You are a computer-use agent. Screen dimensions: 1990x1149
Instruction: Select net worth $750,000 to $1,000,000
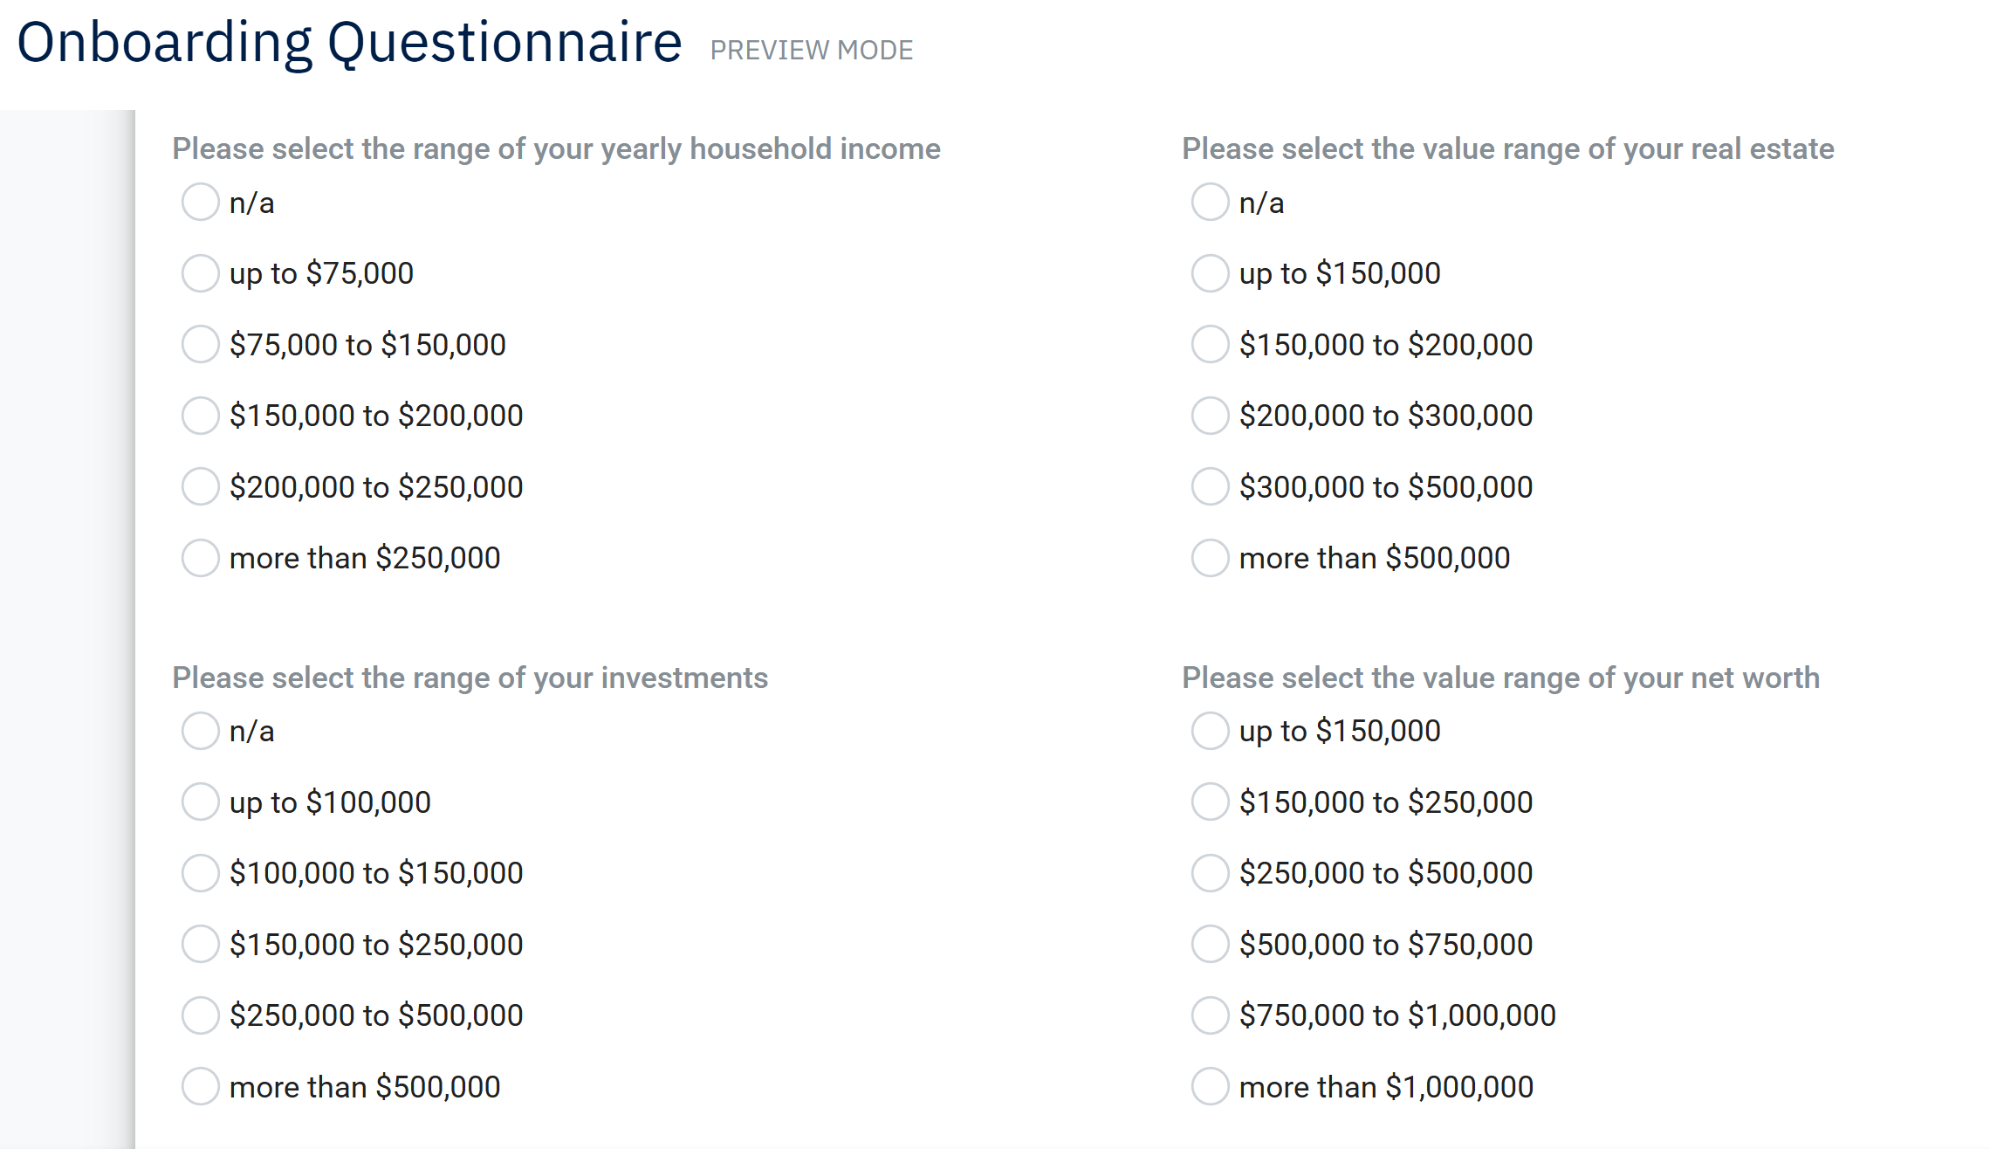1210,1015
